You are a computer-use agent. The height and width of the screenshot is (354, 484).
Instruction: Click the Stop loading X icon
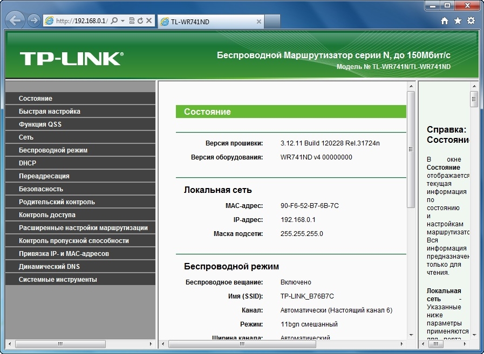point(149,20)
